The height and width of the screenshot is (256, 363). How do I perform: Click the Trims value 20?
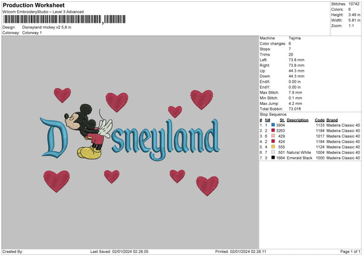[291, 54]
